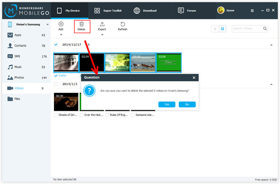The image size is (280, 184).
Task: Tick the Rules Of Eng... checkbox
Action: point(107,115)
